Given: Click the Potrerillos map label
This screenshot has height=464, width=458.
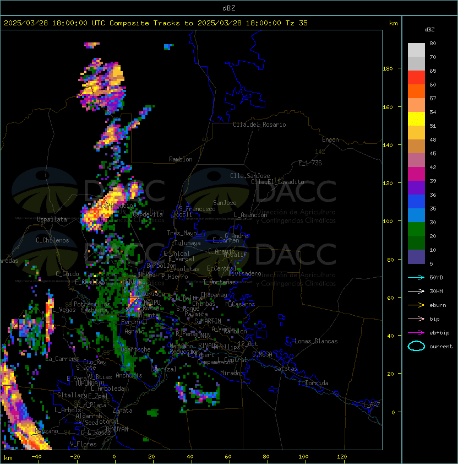Looking at the screenshot, I should pyautogui.click(x=92, y=304).
